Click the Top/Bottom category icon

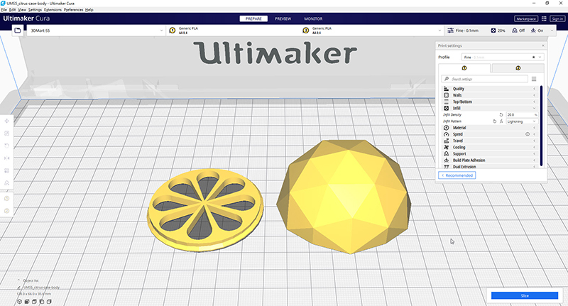pos(447,102)
